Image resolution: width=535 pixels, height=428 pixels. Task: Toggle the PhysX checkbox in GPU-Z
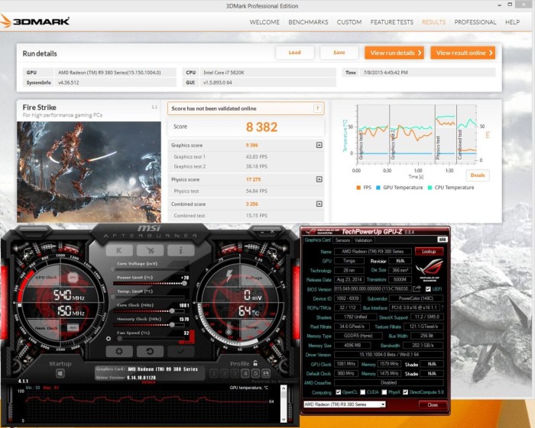pos(384,392)
